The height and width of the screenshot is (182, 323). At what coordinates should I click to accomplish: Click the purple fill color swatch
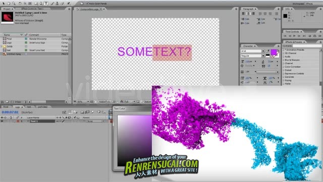tap(274, 52)
